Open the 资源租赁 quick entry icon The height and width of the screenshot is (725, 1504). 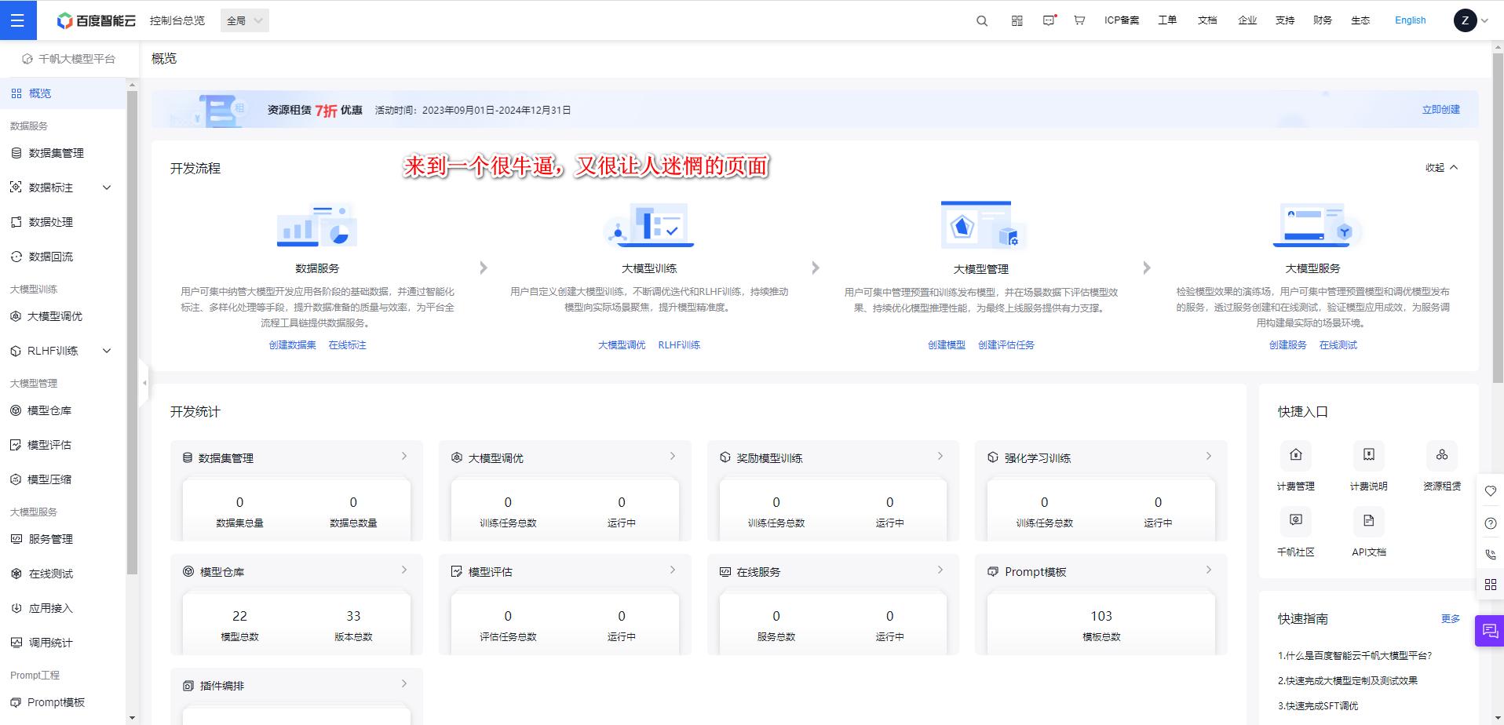pos(1441,455)
